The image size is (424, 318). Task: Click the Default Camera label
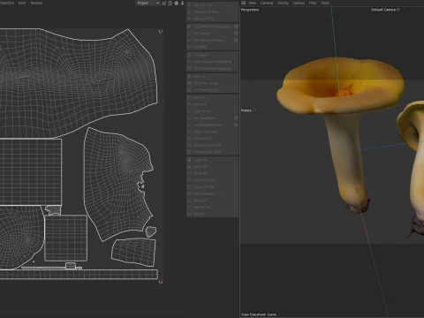click(385, 10)
